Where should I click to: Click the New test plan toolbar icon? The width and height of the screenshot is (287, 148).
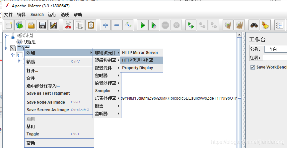click(x=9, y=25)
